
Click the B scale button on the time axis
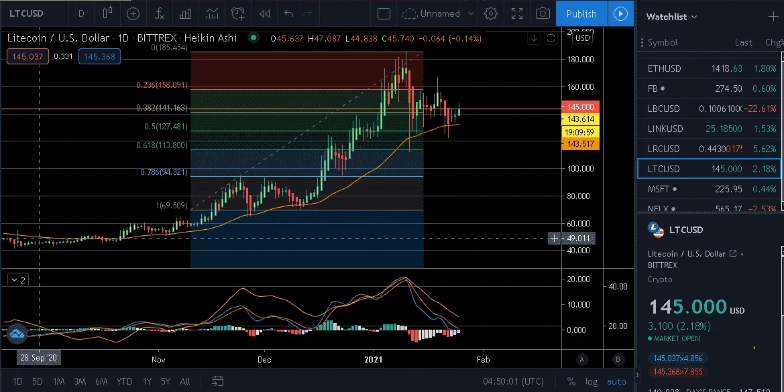coord(618,359)
